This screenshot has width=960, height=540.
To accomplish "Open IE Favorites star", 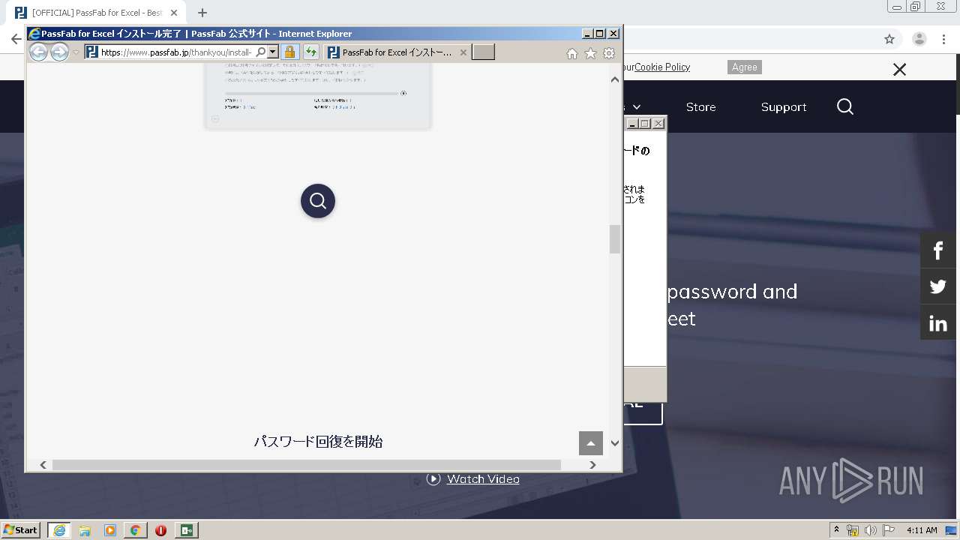I will point(590,53).
